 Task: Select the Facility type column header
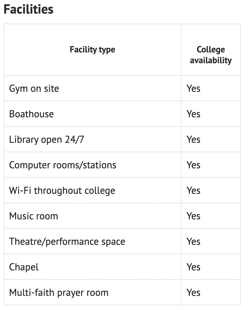[x=92, y=49]
